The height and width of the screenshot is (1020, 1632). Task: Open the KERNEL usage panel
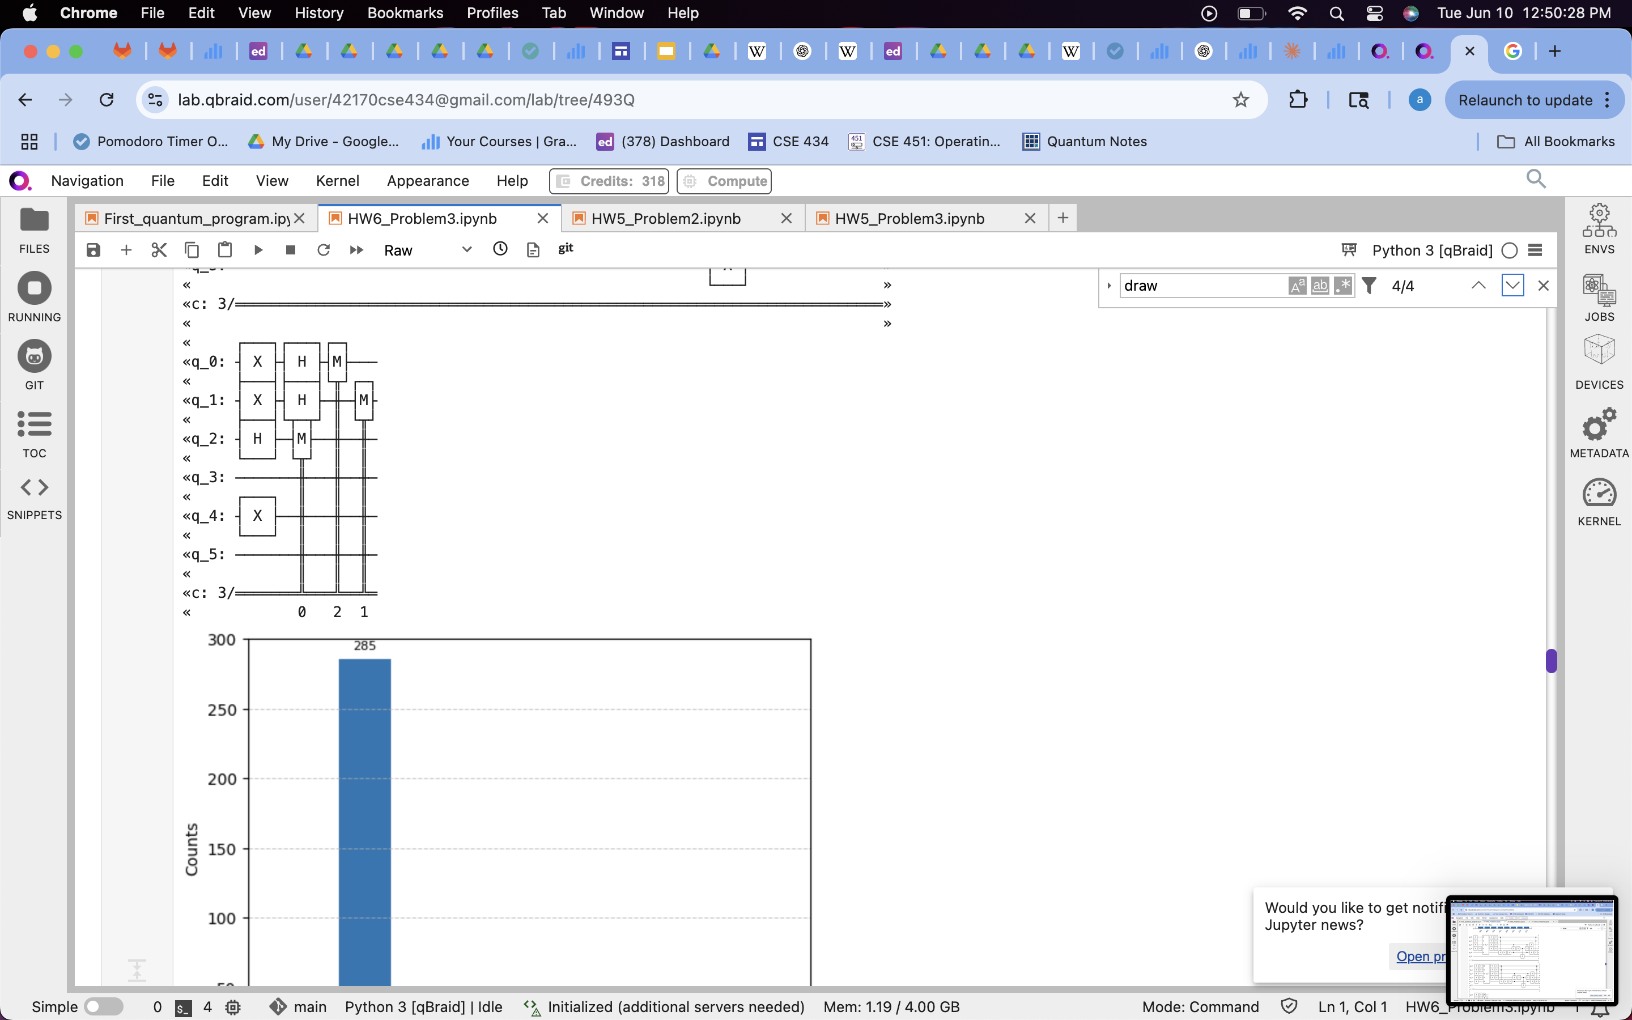[1599, 503]
